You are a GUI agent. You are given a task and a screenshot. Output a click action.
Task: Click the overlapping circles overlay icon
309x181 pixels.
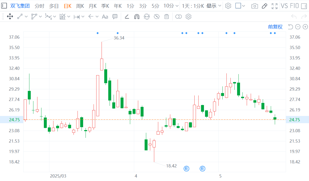(179, 17)
